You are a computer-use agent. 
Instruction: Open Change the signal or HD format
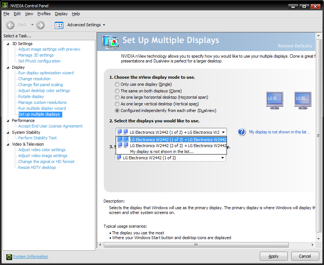click(x=46, y=162)
